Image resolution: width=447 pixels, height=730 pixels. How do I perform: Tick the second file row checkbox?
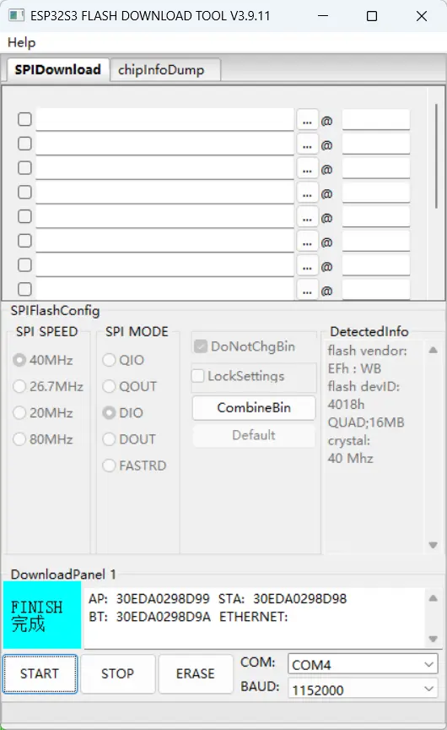24,144
